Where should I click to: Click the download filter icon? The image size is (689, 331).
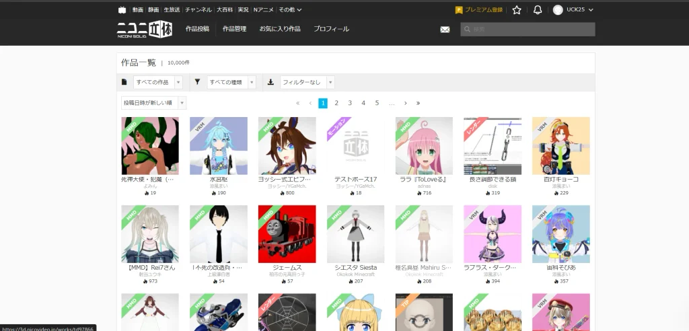point(270,82)
